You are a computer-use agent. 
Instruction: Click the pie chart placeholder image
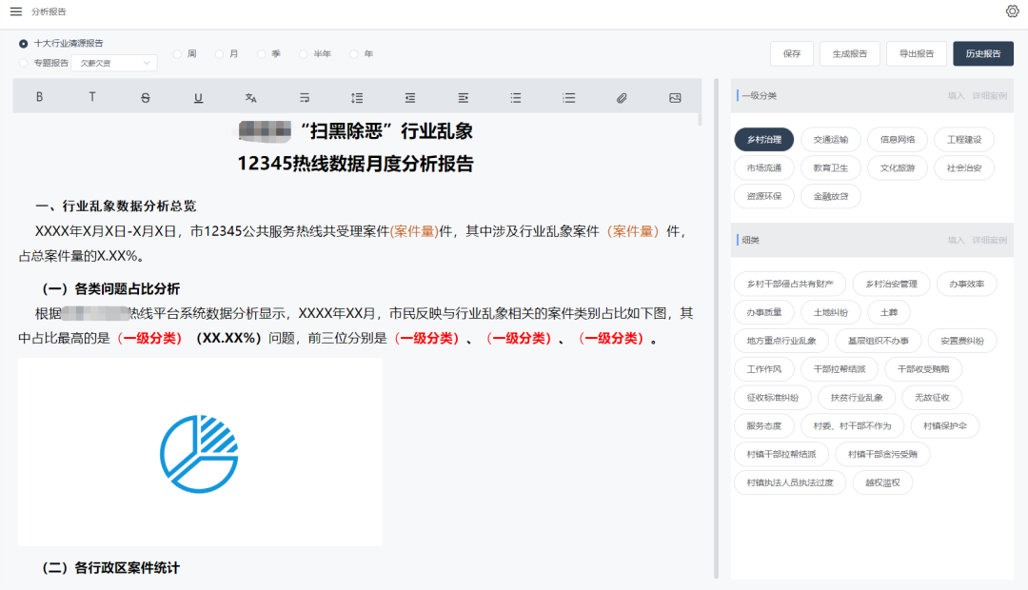tap(200, 453)
